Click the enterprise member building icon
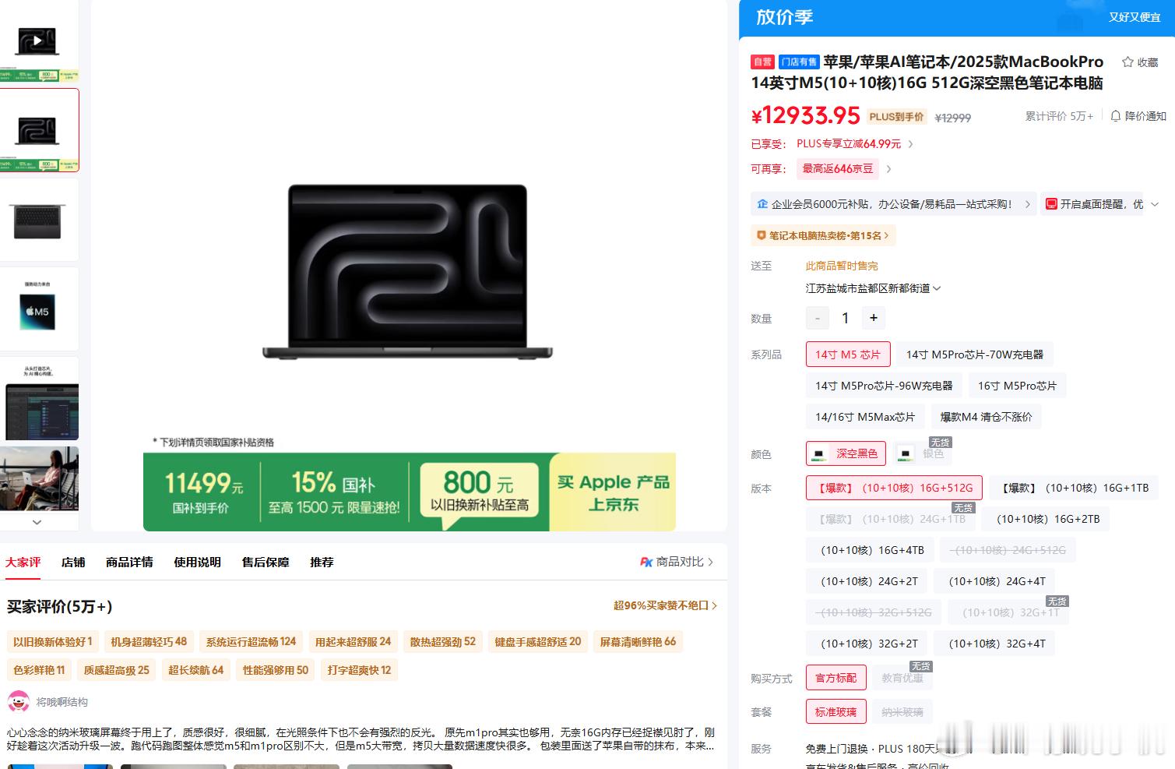The width and height of the screenshot is (1175, 769). 762,203
